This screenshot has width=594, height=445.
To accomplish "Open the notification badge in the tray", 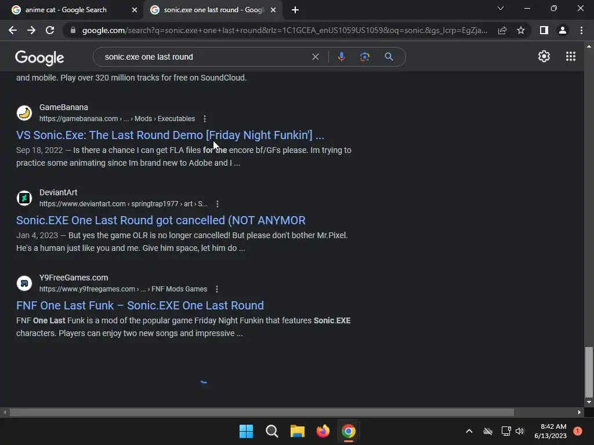I will point(578,431).
